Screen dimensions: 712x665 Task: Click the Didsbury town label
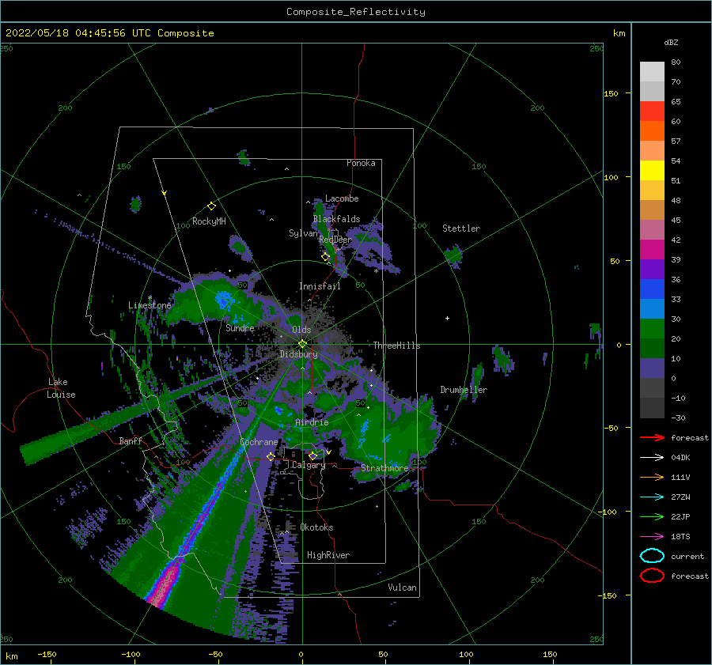[x=299, y=354]
